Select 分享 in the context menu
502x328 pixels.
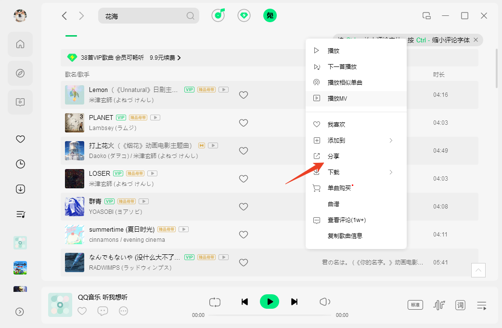[x=356, y=156]
